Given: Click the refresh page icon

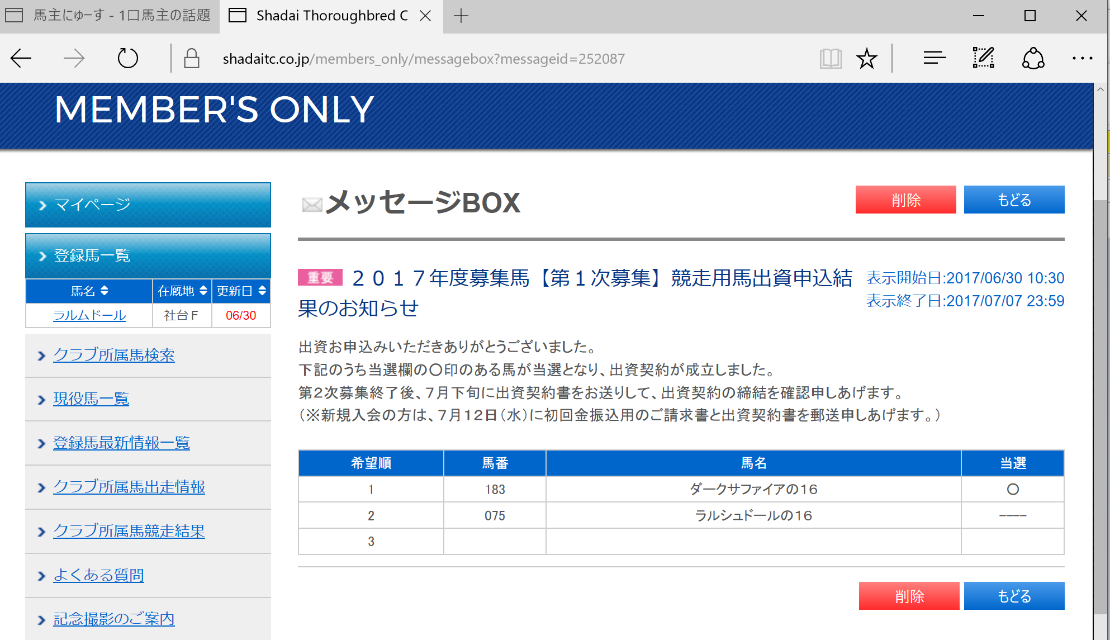Looking at the screenshot, I should (x=127, y=58).
